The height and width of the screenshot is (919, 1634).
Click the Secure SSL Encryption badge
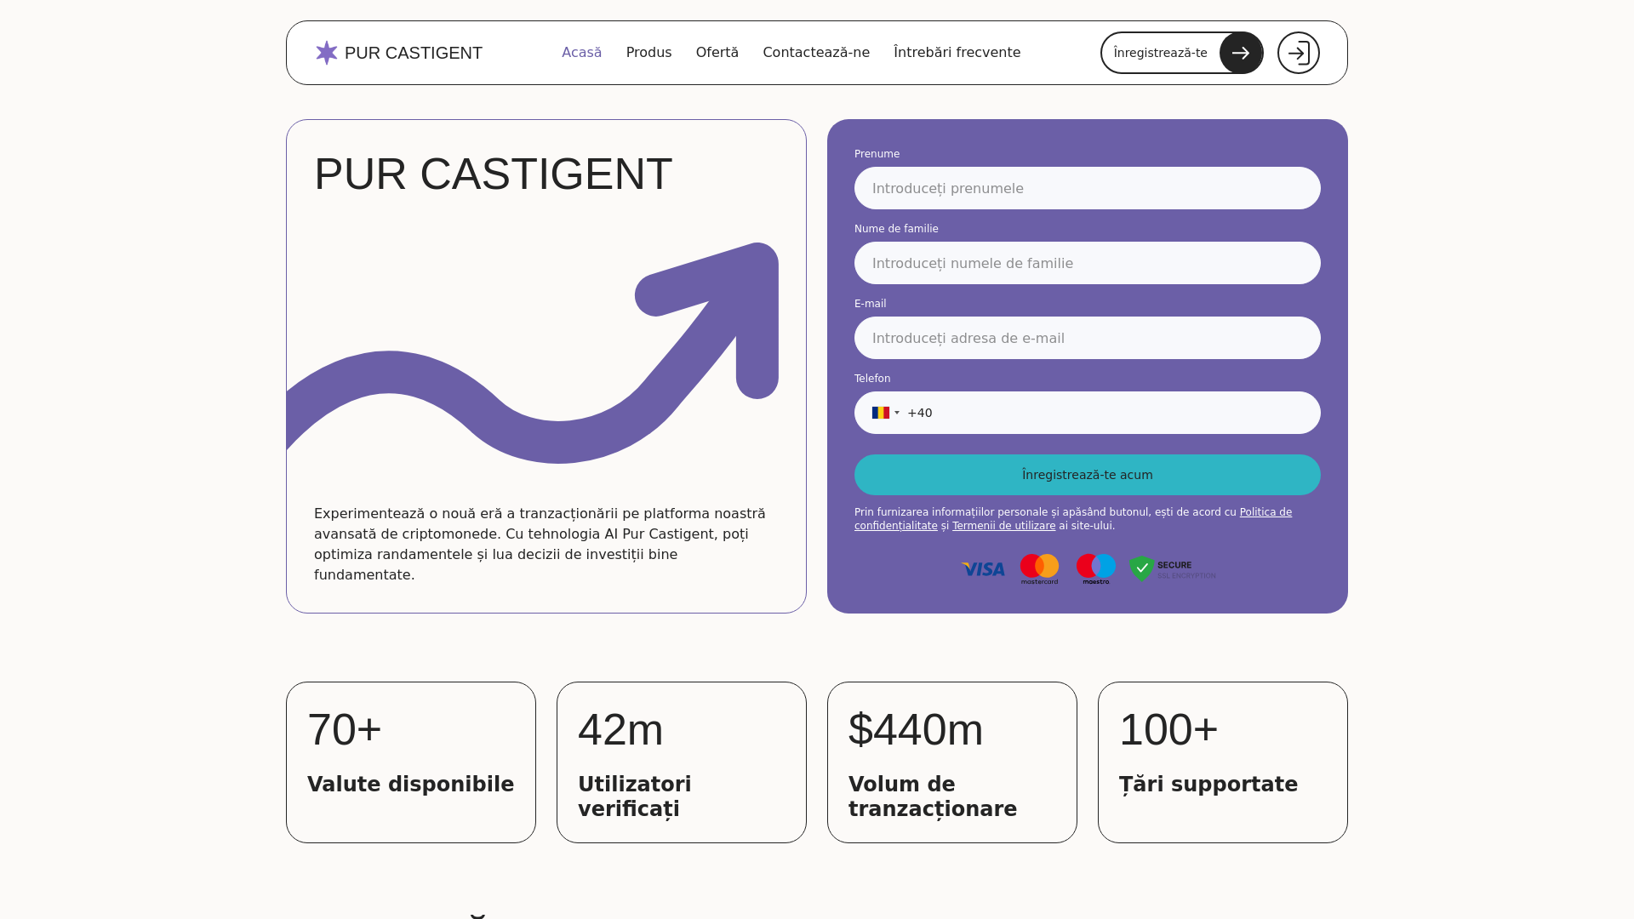click(x=1173, y=568)
